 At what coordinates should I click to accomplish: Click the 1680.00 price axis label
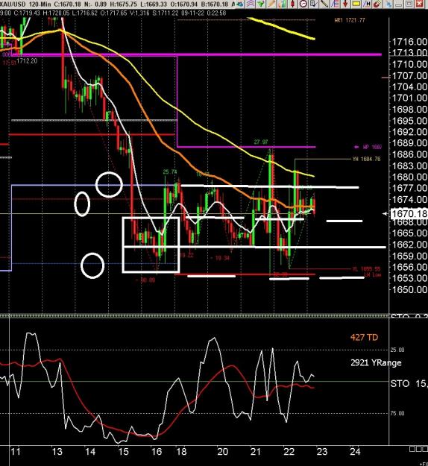(x=409, y=177)
